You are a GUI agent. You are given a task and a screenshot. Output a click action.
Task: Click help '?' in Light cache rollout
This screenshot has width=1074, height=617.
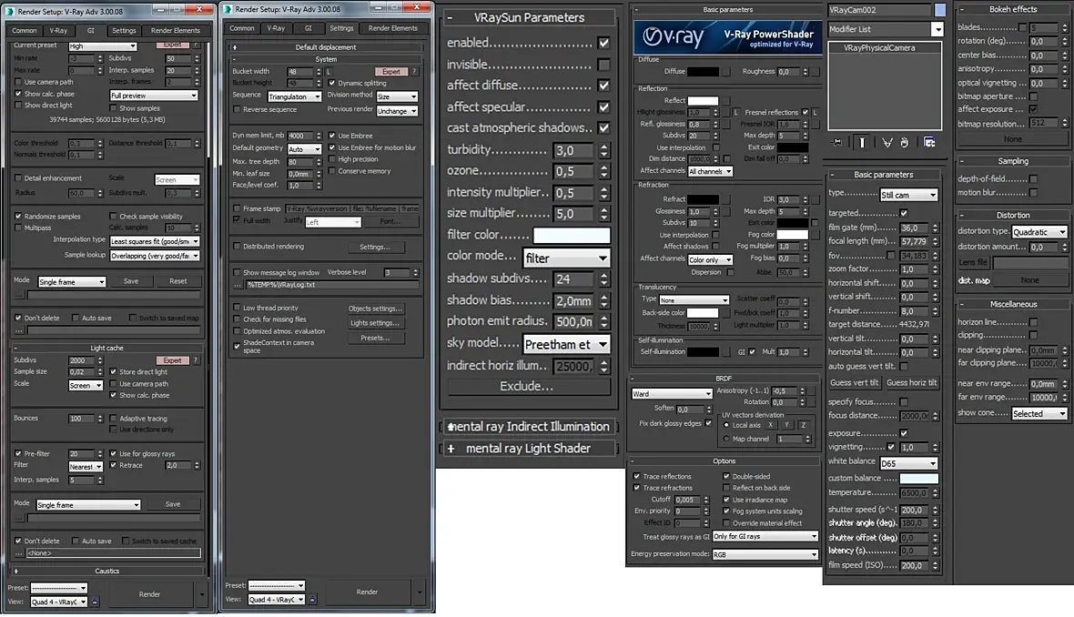pos(196,360)
